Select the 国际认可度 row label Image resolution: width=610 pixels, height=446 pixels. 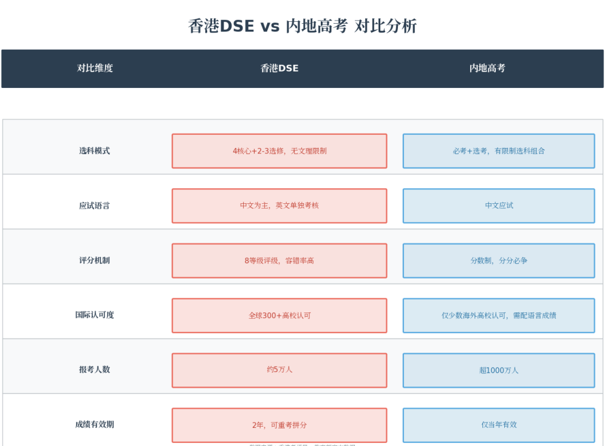[x=95, y=316]
